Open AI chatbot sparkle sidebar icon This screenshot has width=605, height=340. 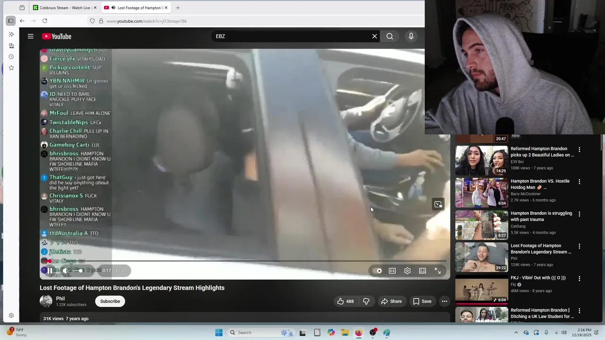[x=11, y=34]
